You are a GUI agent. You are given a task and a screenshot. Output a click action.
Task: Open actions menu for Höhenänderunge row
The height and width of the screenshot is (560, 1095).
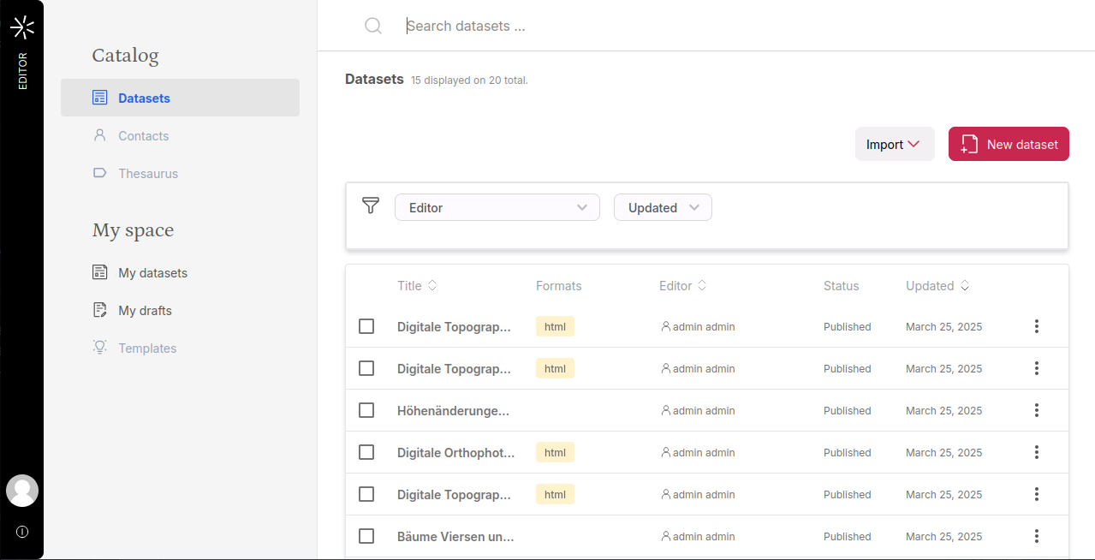pyautogui.click(x=1036, y=410)
